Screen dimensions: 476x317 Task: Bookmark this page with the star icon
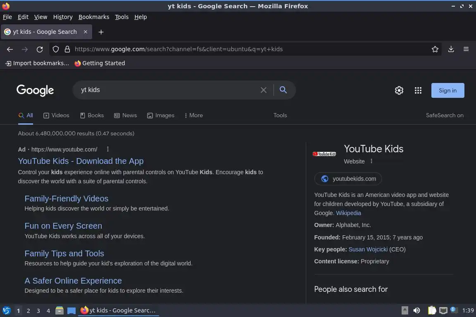435,49
